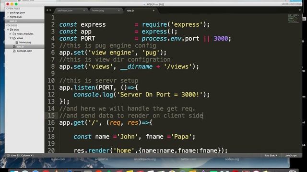Open home.pug from Open Files
307x172 pixels.
pos(16,17)
